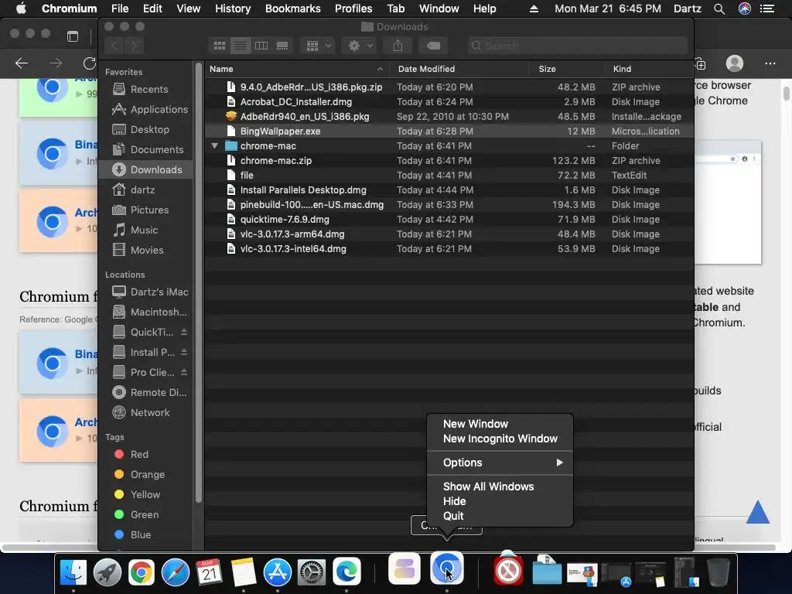This screenshot has height=594, width=792.
Task: Choose New Incognito Window
Action: (500, 439)
